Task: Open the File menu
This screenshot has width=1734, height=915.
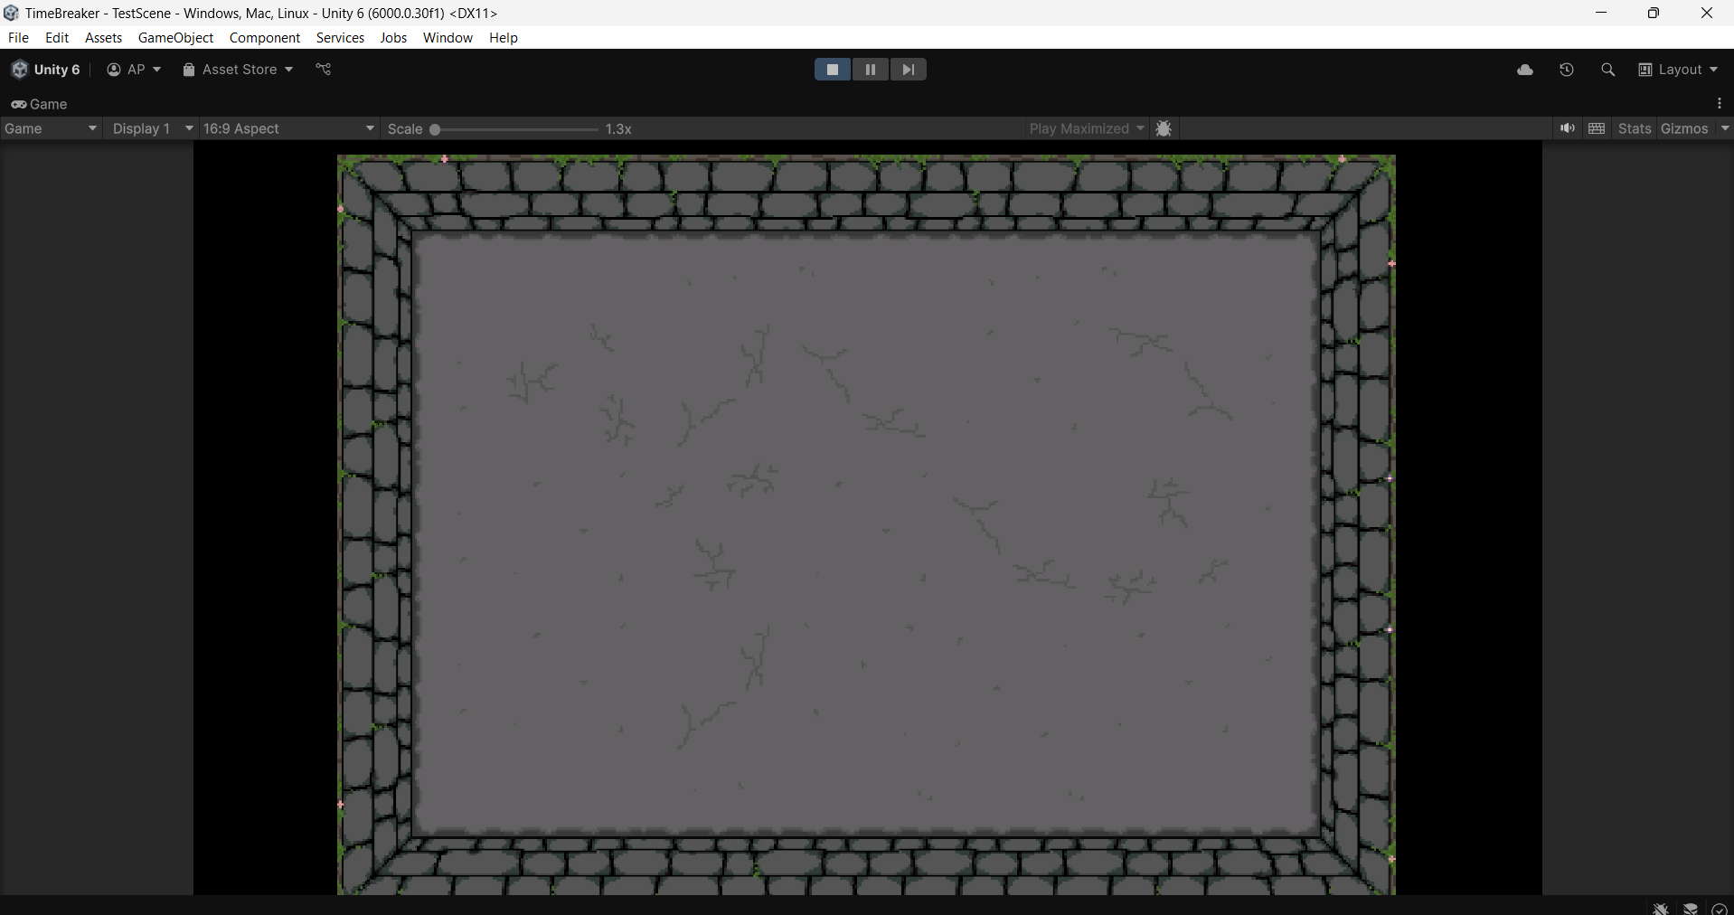Action: tap(18, 37)
